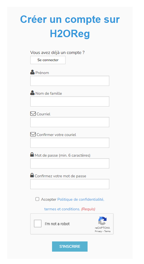Screen dimensions: 144x264
Task: Focus the Courriel input field
Action: click(70, 122)
